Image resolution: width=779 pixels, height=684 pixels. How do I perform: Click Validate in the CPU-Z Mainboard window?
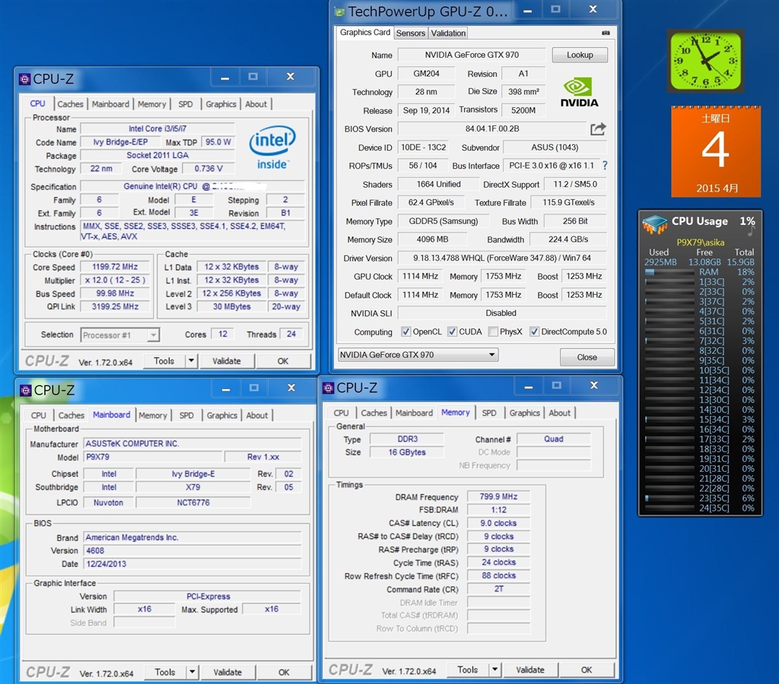(227, 672)
